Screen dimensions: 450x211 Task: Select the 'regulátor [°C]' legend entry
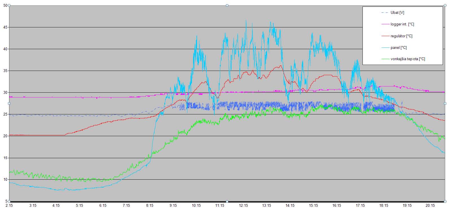401,36
